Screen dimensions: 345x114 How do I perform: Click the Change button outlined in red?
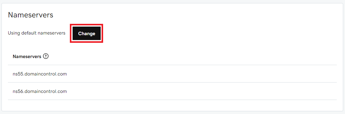click(87, 34)
